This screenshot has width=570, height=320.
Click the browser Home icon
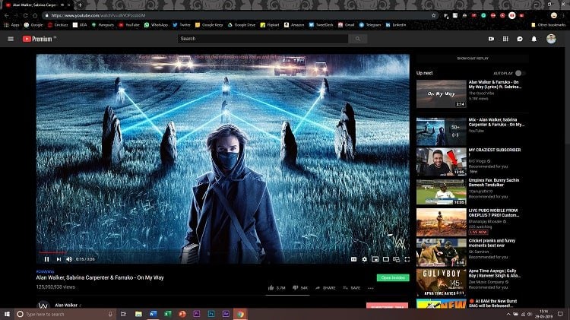(35, 15)
